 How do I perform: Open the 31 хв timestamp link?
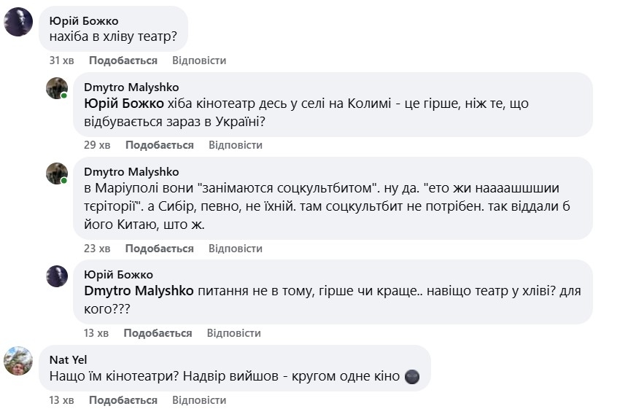(x=61, y=61)
